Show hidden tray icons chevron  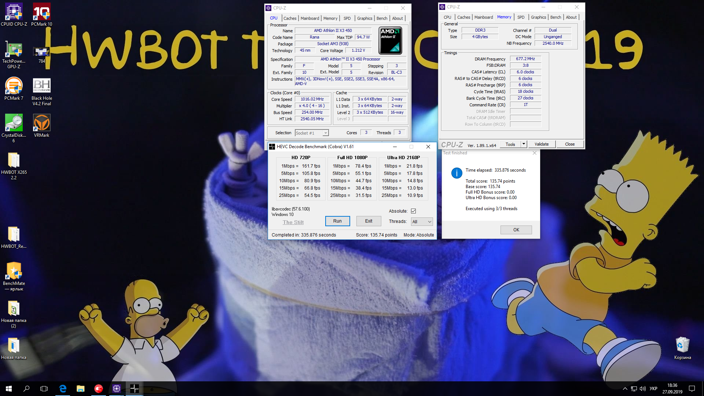pos(625,389)
